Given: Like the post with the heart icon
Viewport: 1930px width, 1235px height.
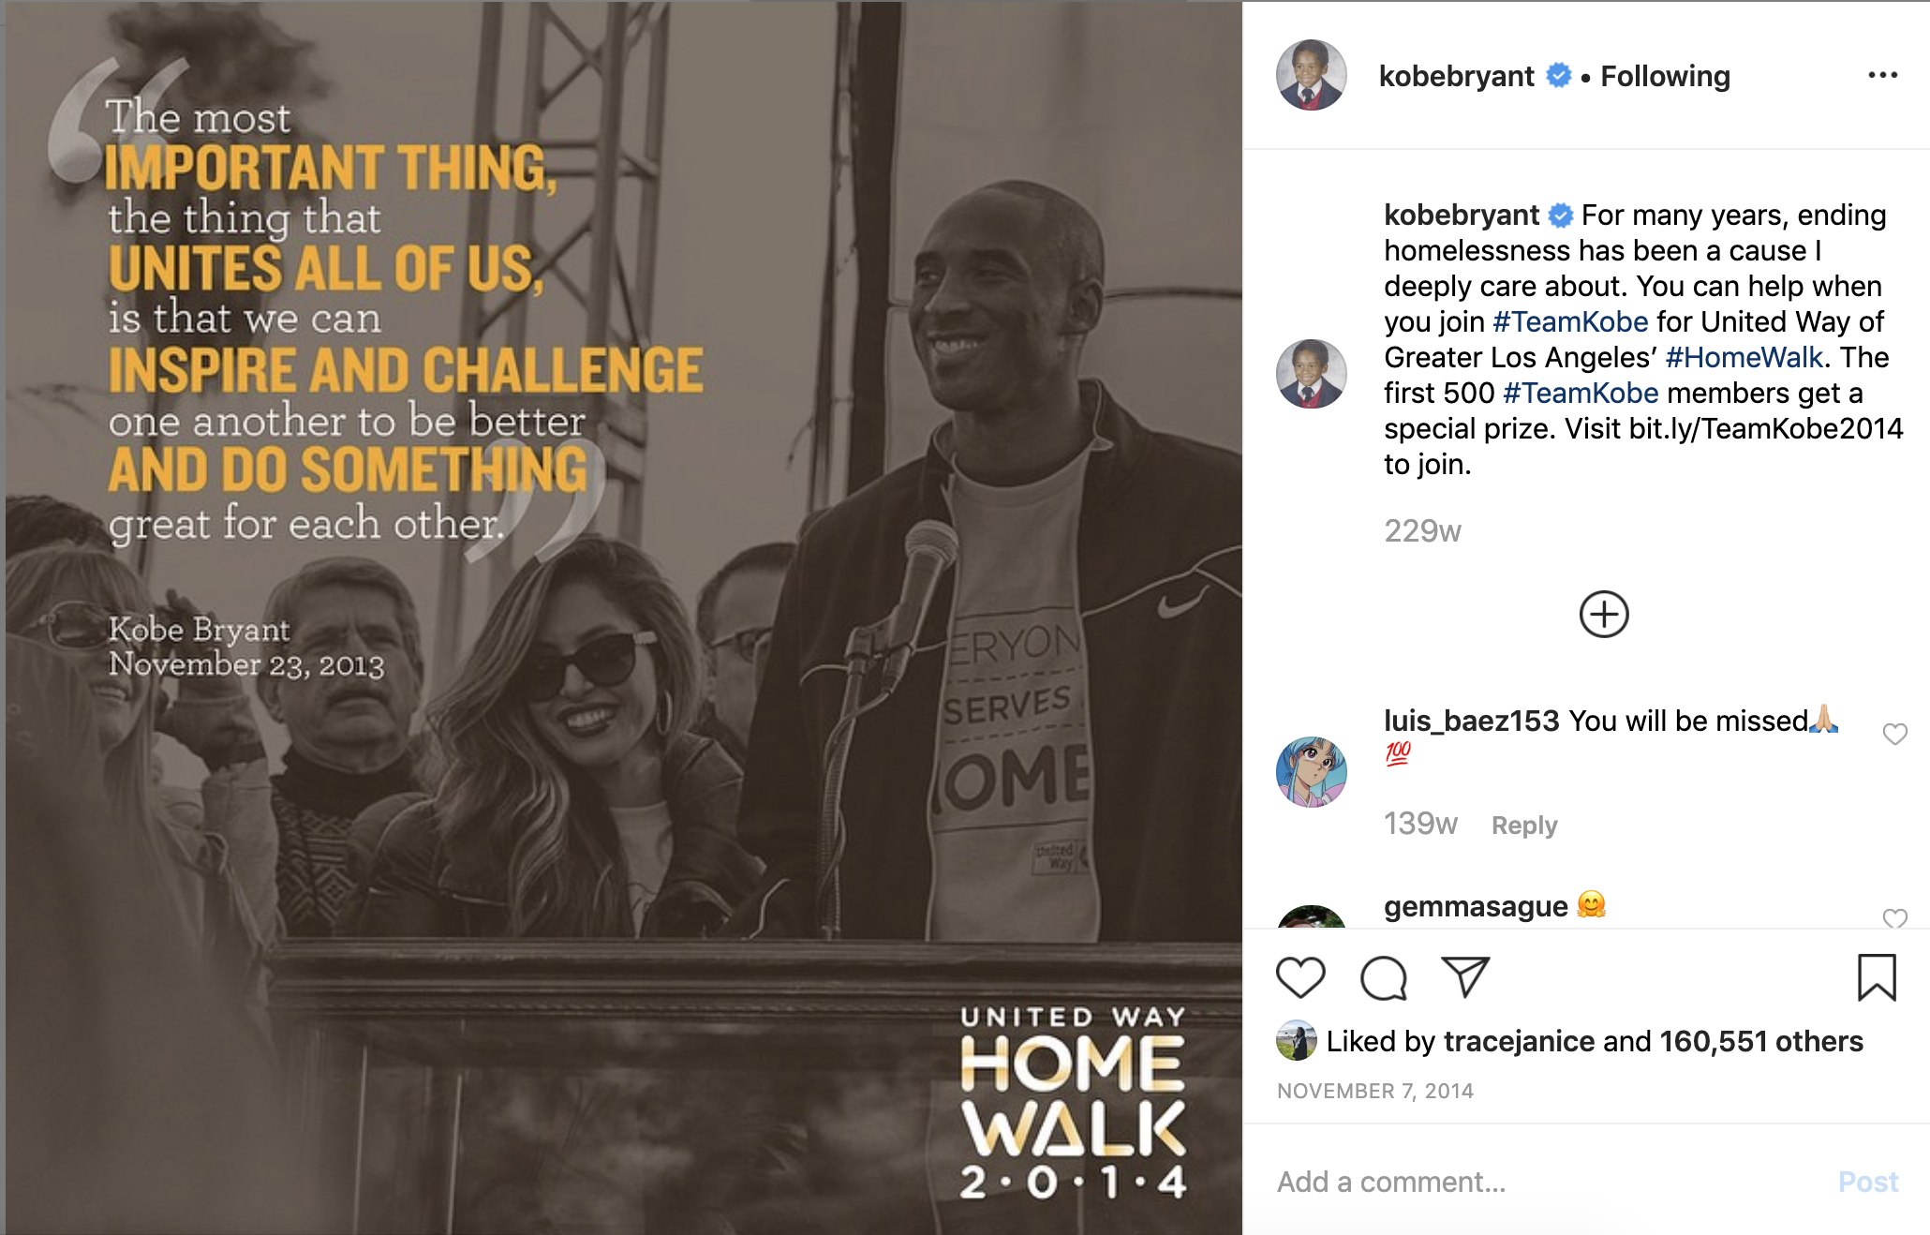Looking at the screenshot, I should click(1300, 978).
